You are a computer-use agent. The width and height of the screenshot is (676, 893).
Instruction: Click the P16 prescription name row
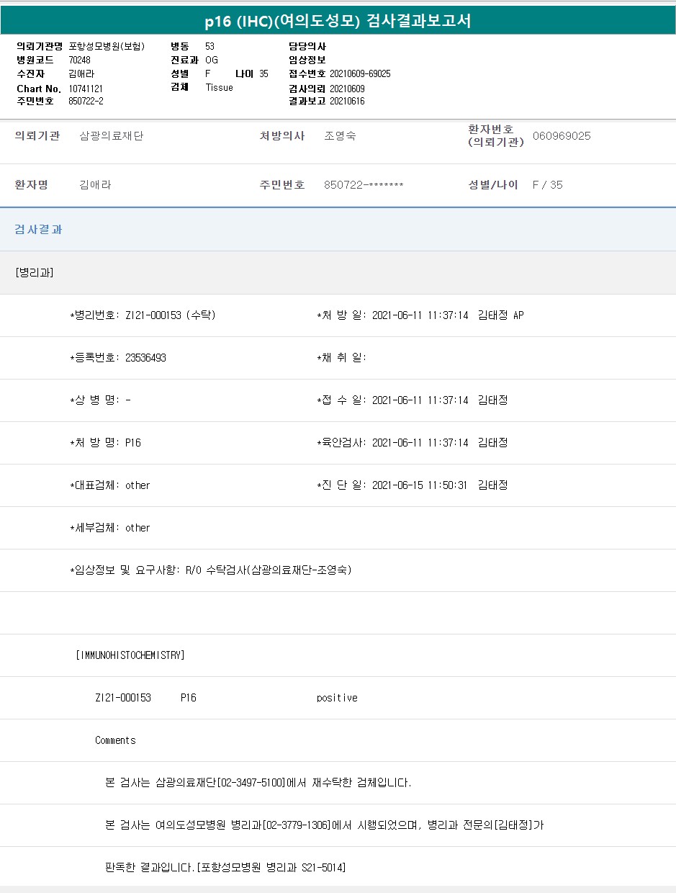(x=105, y=443)
